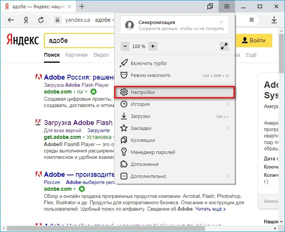Viewport: 285px width, 232px height.
Task: Click the star bookmarks icon
Action: coord(124,128)
